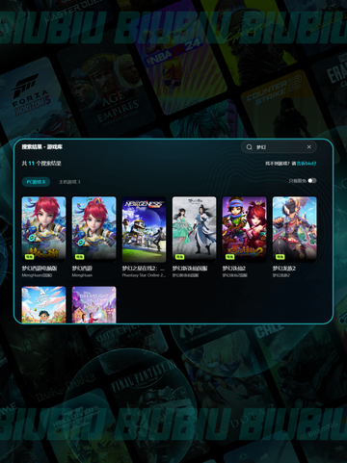Click the magnifier search icon
The width and height of the screenshot is (347, 463).
[249, 147]
